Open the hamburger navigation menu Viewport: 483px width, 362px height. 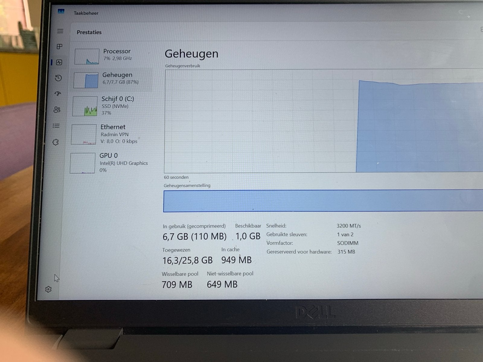(x=60, y=31)
